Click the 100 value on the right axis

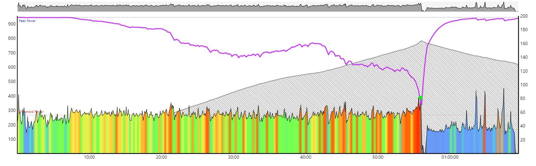[x=524, y=85]
